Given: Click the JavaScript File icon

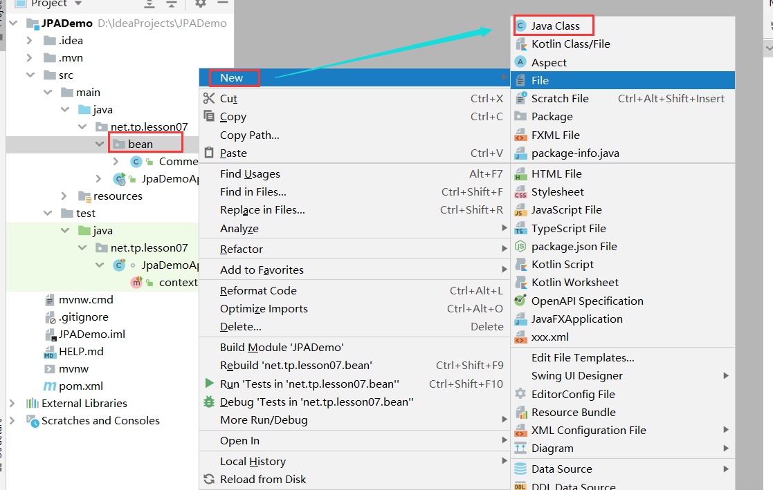Looking at the screenshot, I should click(x=520, y=210).
